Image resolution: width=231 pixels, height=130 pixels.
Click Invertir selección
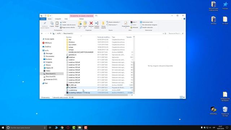tap(146, 27)
